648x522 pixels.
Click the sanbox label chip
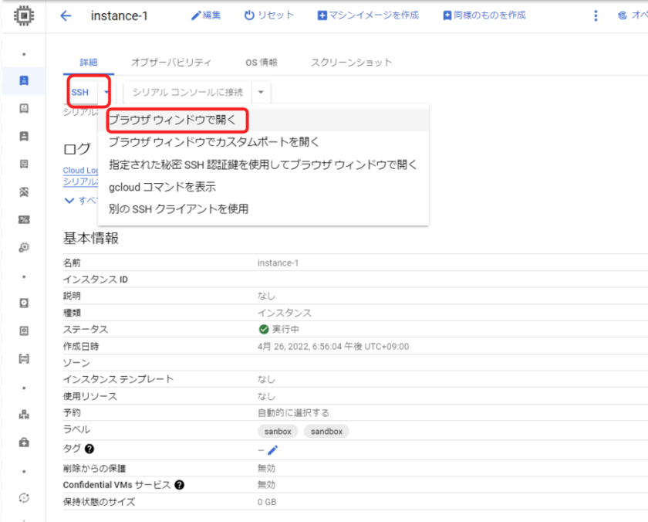[278, 432]
